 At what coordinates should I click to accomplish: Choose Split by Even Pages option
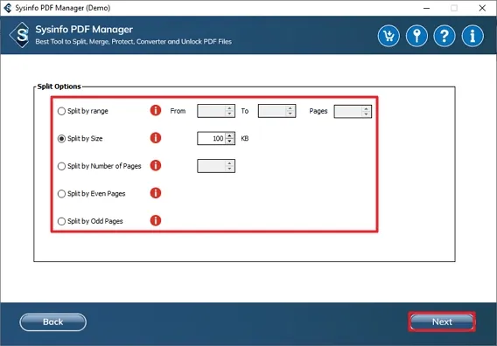[61, 194]
